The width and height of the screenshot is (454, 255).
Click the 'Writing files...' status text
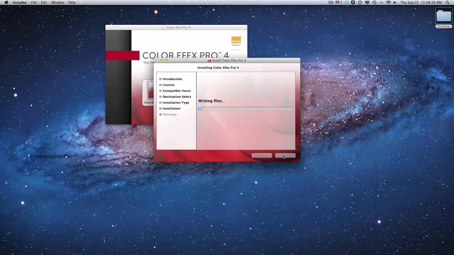tap(212, 101)
